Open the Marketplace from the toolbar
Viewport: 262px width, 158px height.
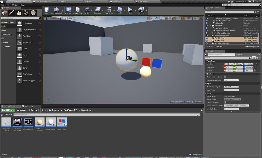(78, 11)
